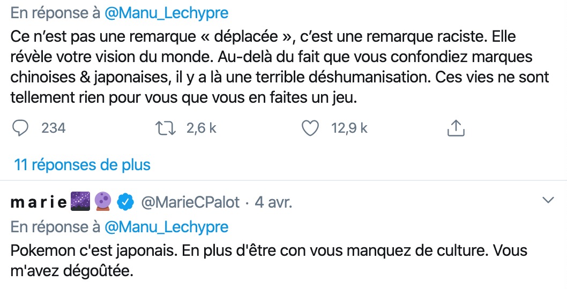Click "En réponse à" label above marie's tweet
The width and height of the screenshot is (567, 289).
pos(55,227)
